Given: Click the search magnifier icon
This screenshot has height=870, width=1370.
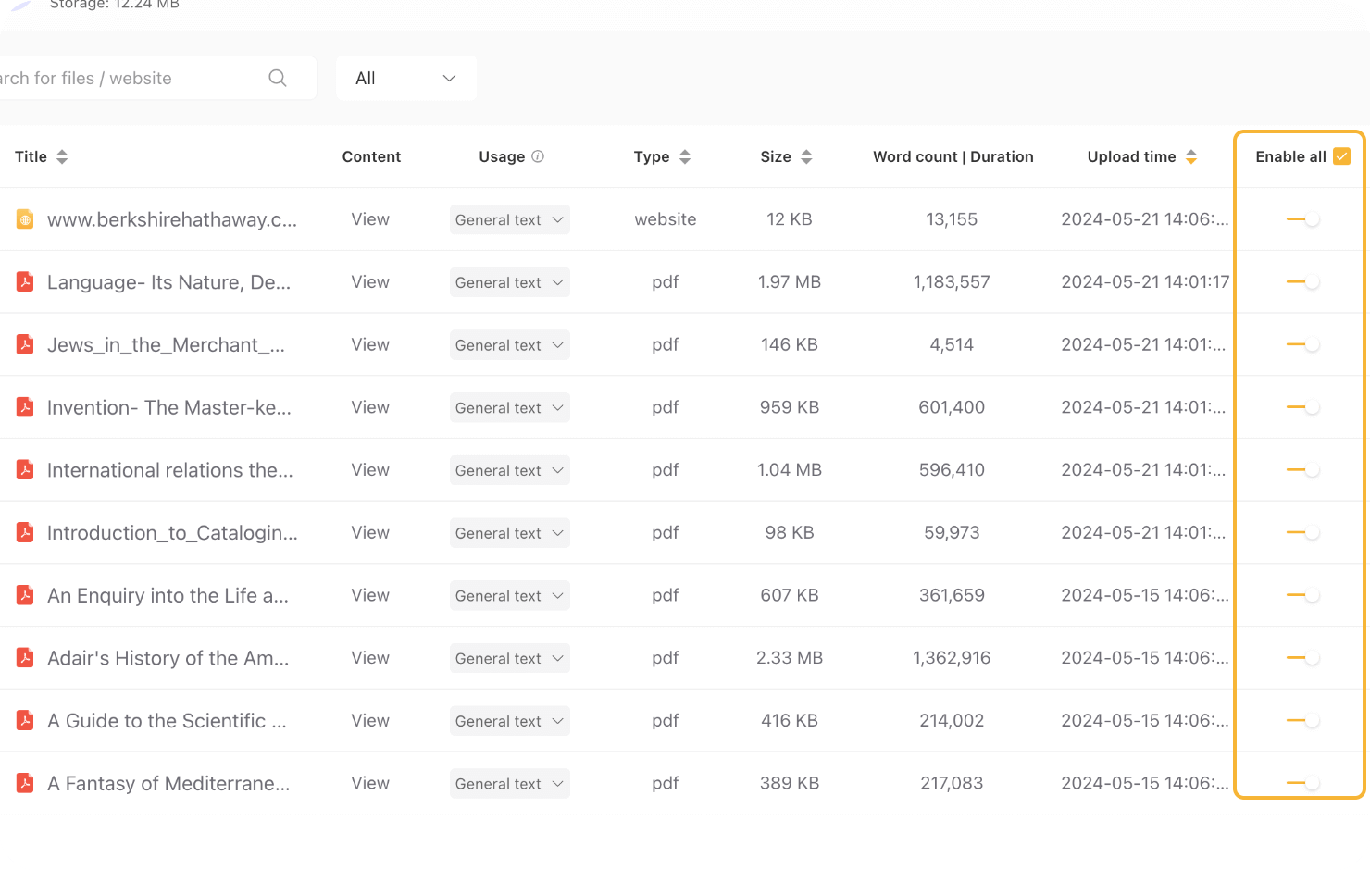Looking at the screenshot, I should (277, 79).
